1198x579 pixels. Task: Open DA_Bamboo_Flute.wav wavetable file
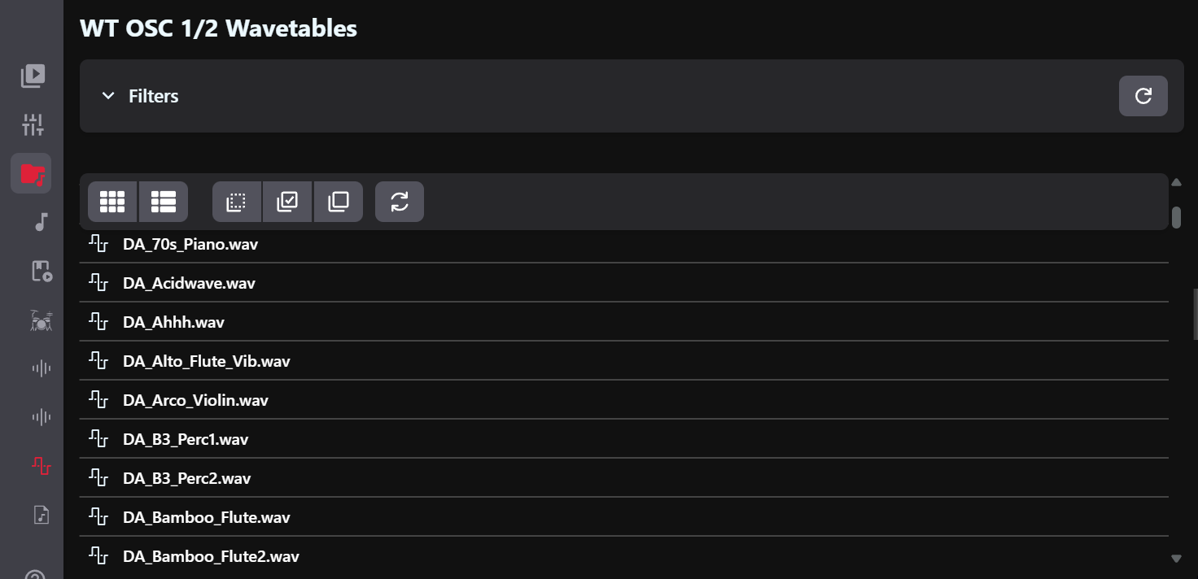[206, 517]
